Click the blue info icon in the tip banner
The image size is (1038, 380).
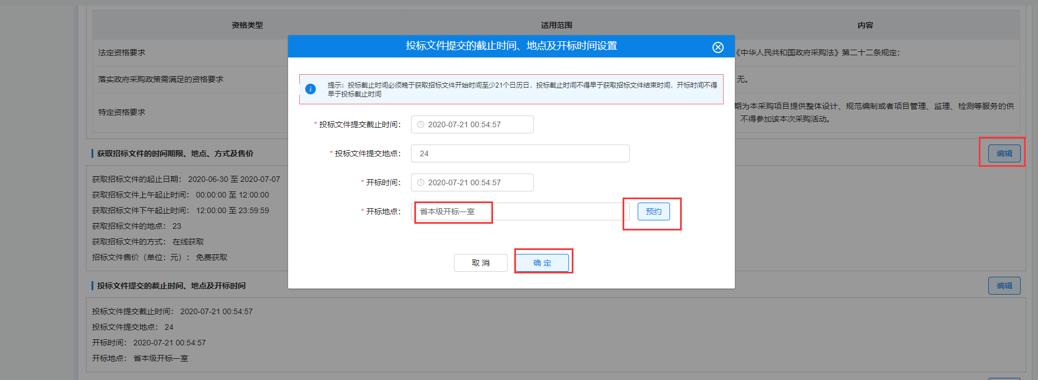point(310,89)
